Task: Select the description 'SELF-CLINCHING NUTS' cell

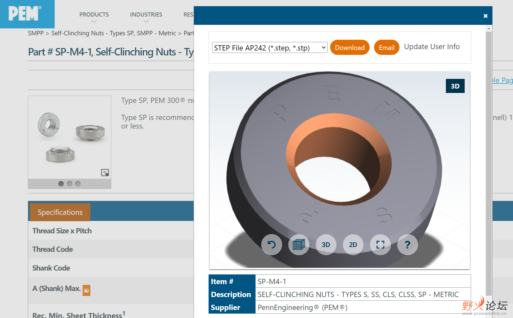Action: (x=363, y=294)
